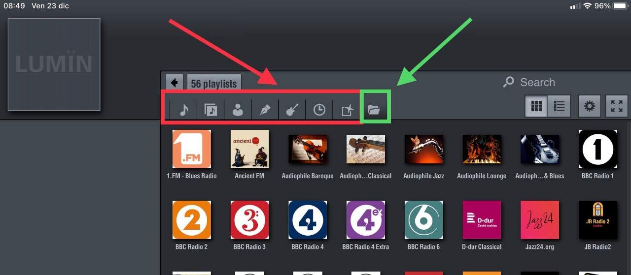Viewport: 631px width, 275px height.
Task: Open BBC Radio 4 Extra purple logo
Action: click(x=366, y=220)
